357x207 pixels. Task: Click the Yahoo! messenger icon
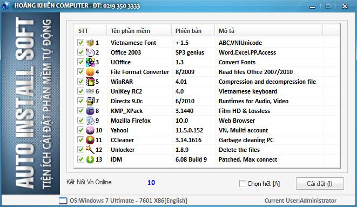(x=90, y=130)
